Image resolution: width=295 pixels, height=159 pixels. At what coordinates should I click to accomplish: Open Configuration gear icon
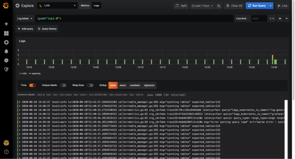(x=6, y=60)
